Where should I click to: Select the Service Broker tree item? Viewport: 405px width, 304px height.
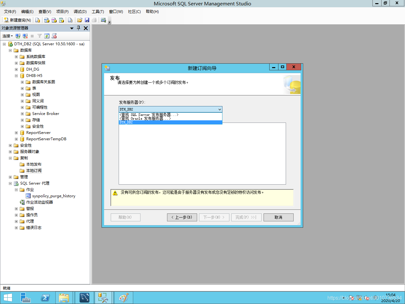pyautogui.click(x=46, y=114)
